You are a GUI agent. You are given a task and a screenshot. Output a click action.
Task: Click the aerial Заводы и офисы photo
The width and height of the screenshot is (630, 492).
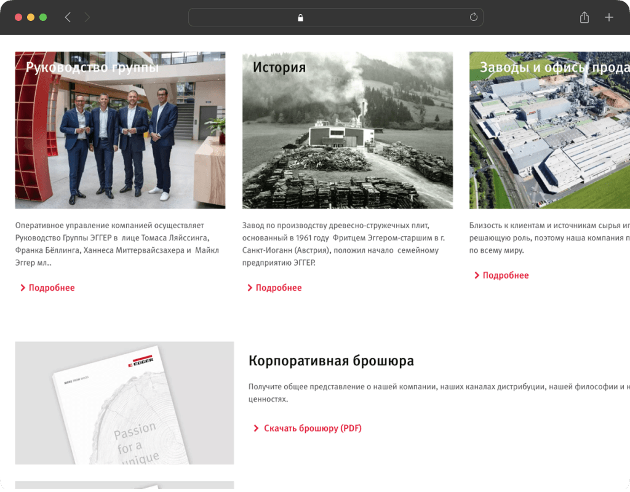tap(549, 130)
